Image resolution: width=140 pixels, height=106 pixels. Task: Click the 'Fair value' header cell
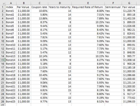click(x=129, y=7)
